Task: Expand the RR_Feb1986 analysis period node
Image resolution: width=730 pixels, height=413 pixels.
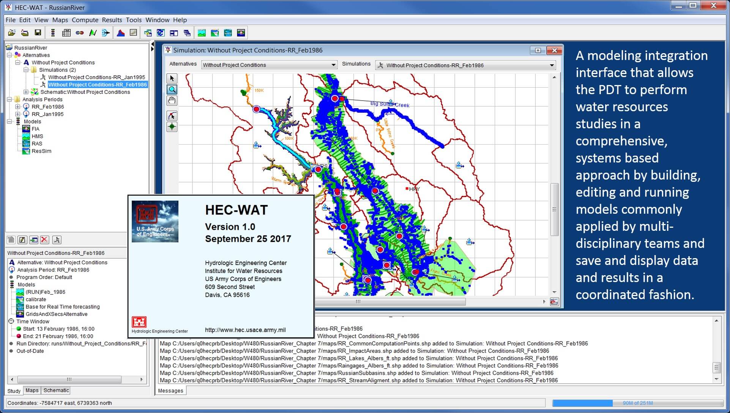Action: point(17,107)
